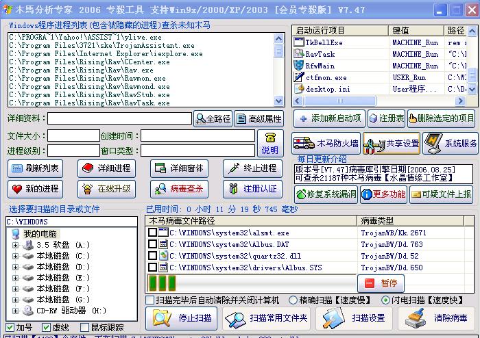Click startup list horizontal scrollbar thumb
Screen dimensions: 480x338
pyautogui.click(x=340, y=101)
